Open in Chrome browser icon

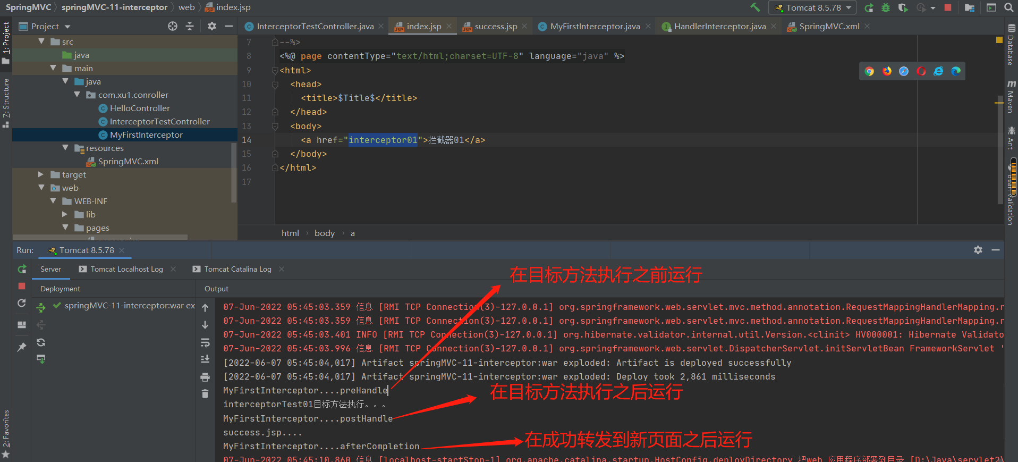(x=869, y=71)
